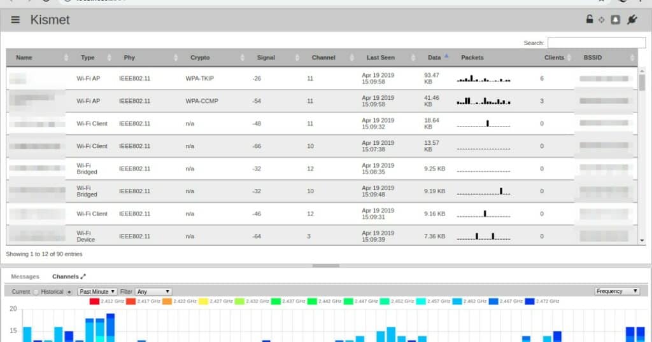Click the clients count 6 cell
Viewport: 652px width, 342px height.
[x=542, y=78]
